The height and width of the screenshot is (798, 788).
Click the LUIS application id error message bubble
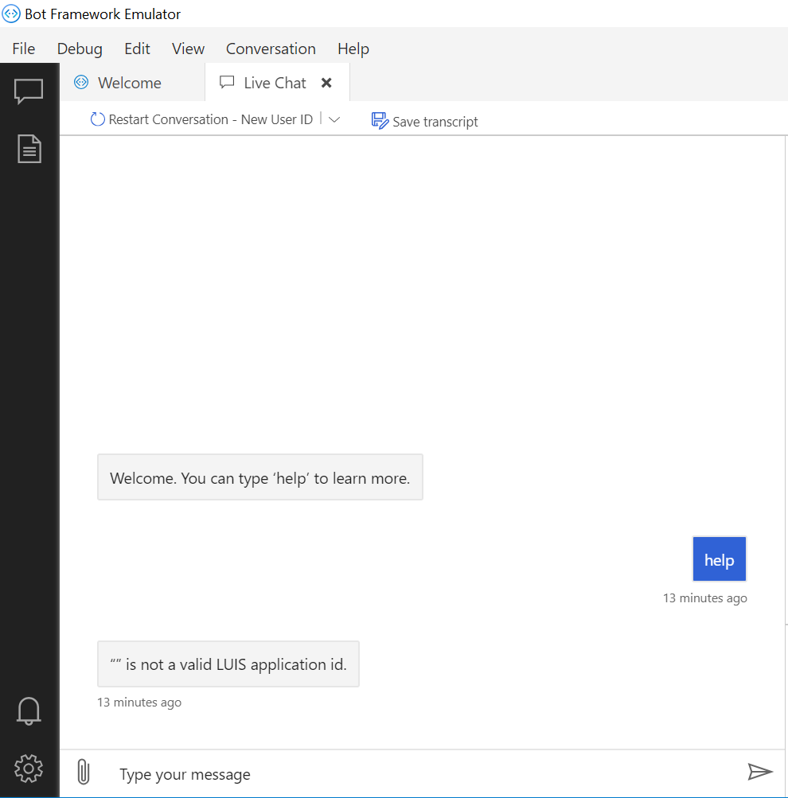(228, 664)
